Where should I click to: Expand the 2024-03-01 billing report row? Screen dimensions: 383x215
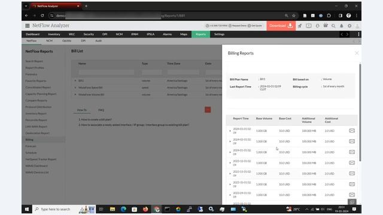pos(230,131)
